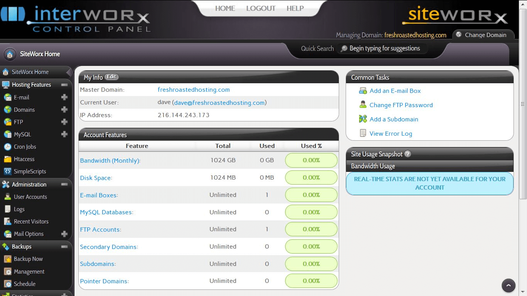Click the Site Usage Snapshot help icon
Screen dimensions: 527x296
tap(408, 154)
